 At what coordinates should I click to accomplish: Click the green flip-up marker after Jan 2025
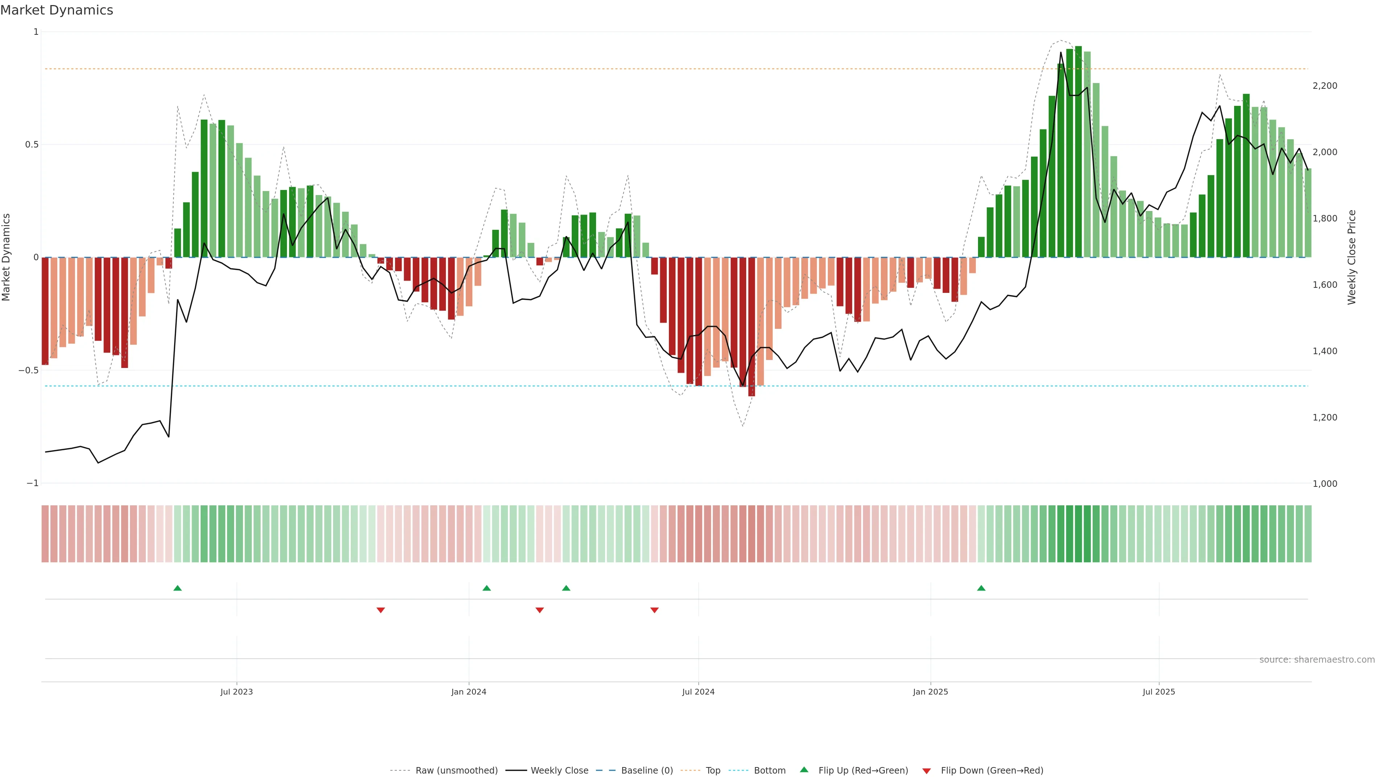point(981,588)
